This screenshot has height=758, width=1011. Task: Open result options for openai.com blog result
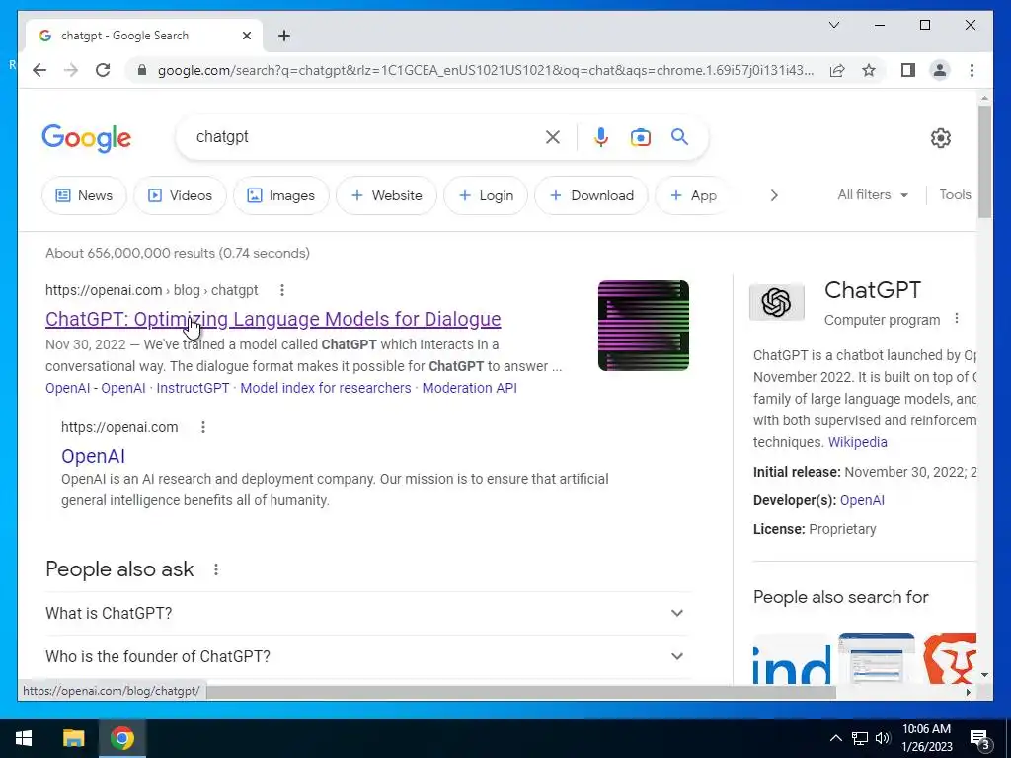tap(281, 290)
